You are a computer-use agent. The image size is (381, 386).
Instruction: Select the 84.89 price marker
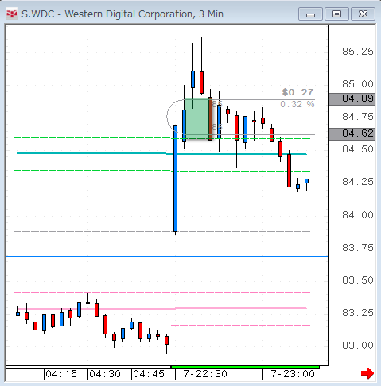point(352,99)
